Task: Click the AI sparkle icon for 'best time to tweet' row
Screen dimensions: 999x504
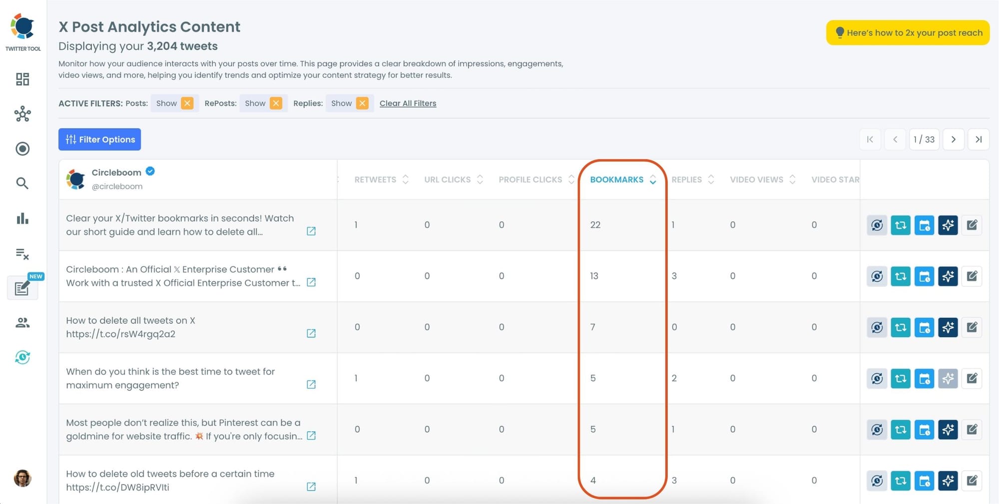Action: pos(948,378)
